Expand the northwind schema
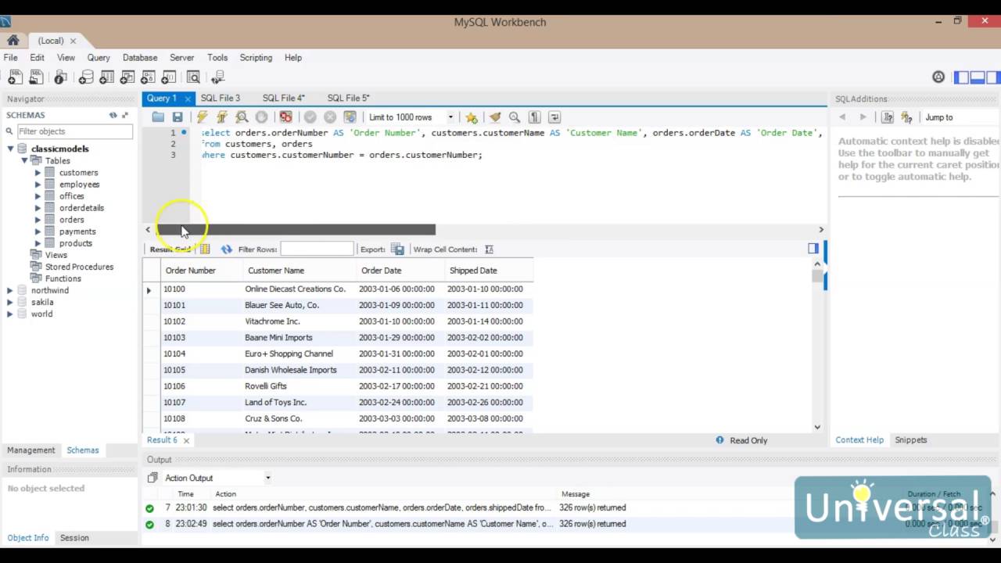1001x563 pixels. pyautogui.click(x=10, y=290)
